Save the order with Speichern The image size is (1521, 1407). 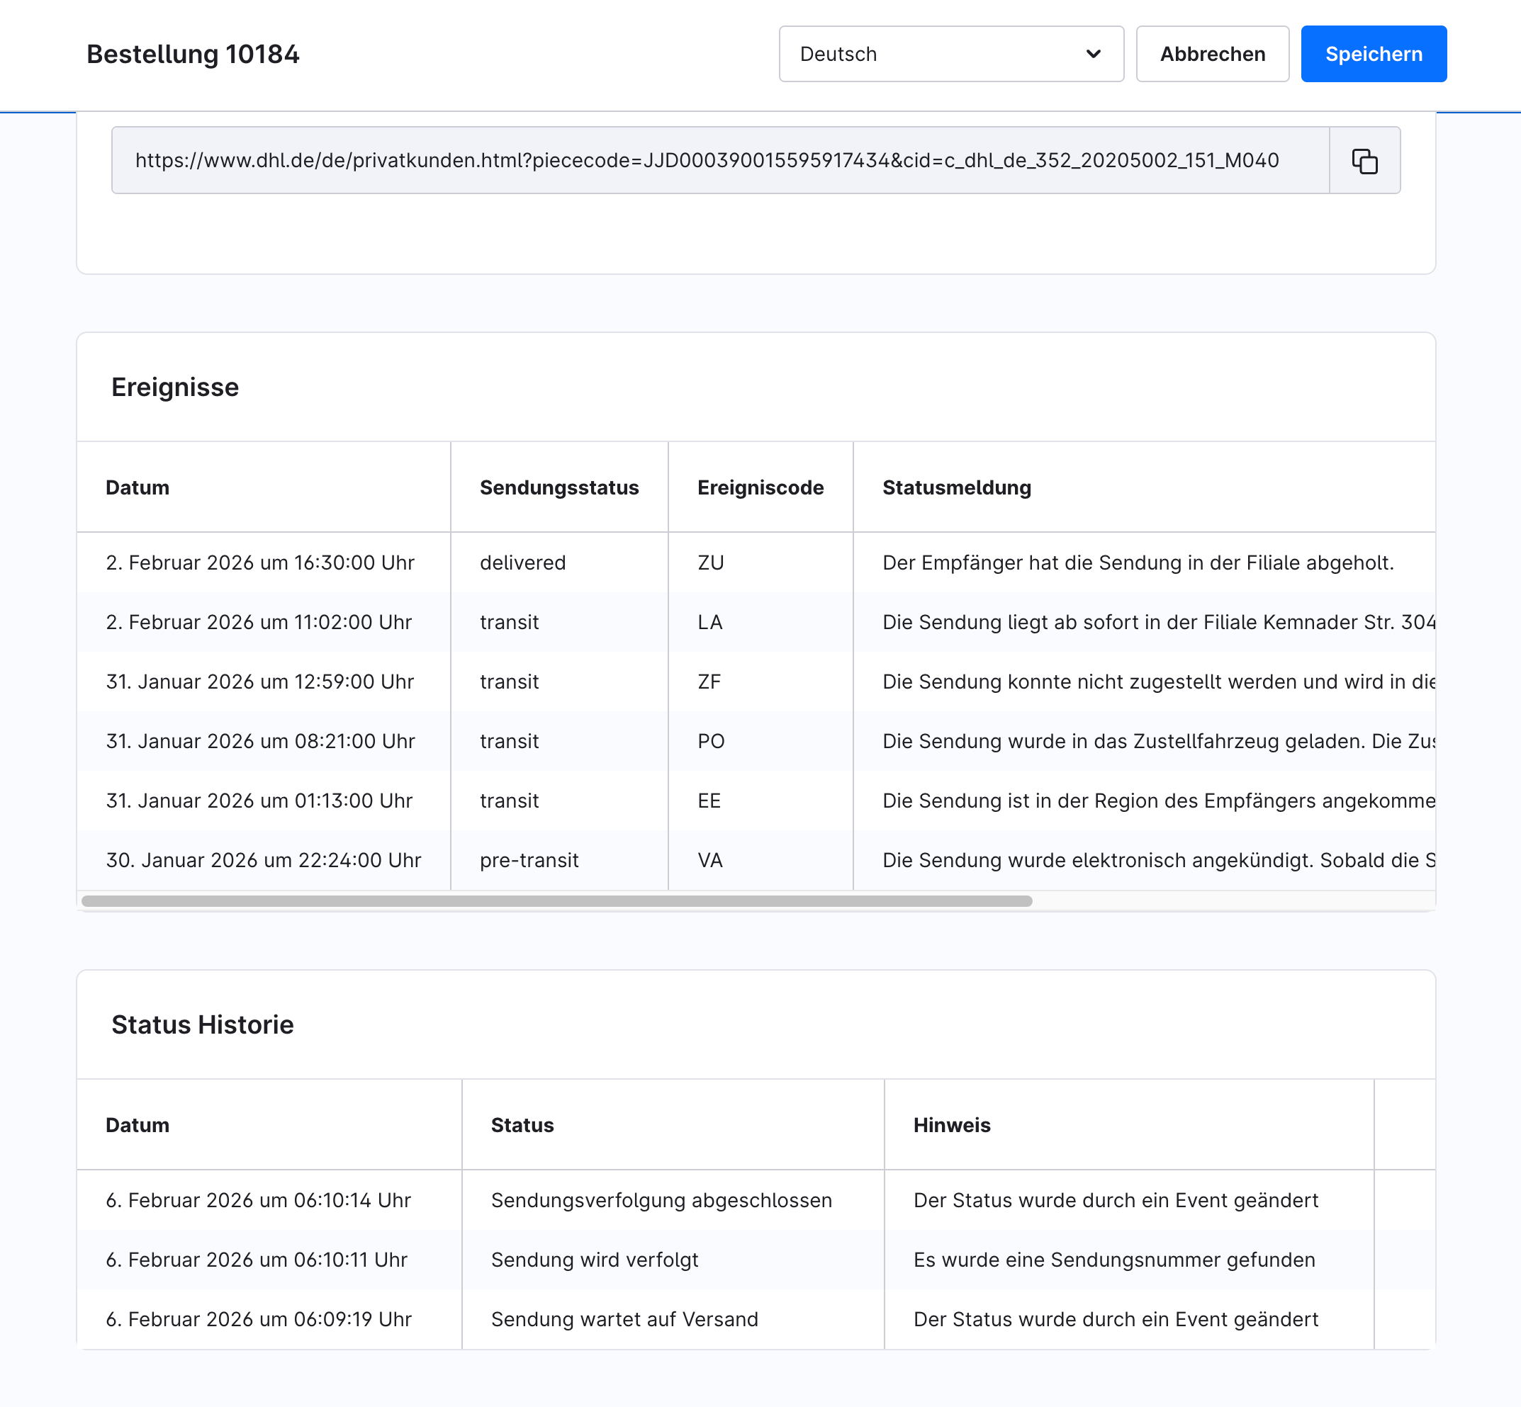(x=1374, y=54)
